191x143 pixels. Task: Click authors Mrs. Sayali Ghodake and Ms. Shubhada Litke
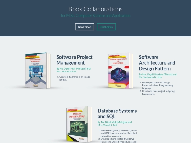click(x=158, y=76)
